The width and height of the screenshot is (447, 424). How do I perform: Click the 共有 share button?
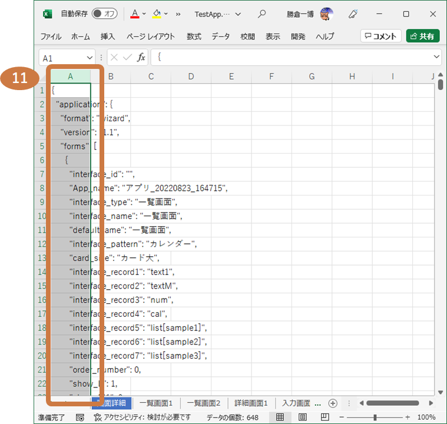click(x=422, y=37)
